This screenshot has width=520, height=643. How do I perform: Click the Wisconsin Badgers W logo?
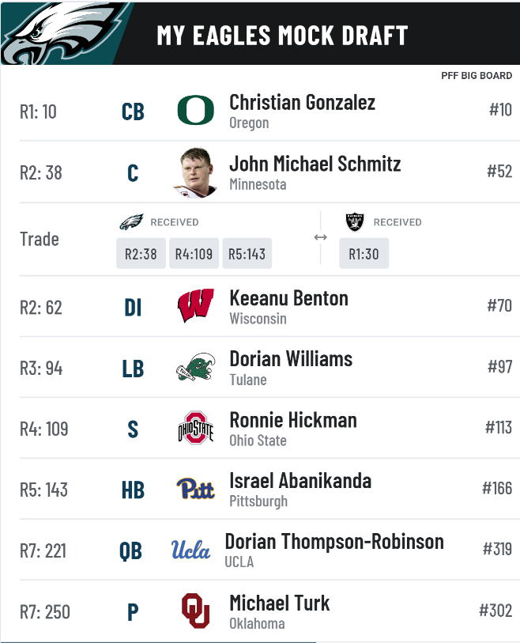195,306
